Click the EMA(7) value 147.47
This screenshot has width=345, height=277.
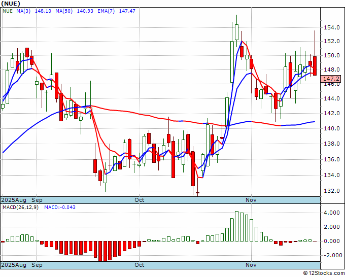tap(127, 11)
